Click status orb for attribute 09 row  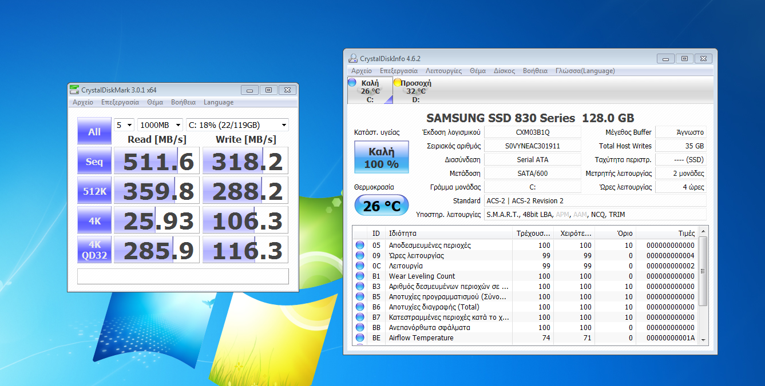point(360,255)
